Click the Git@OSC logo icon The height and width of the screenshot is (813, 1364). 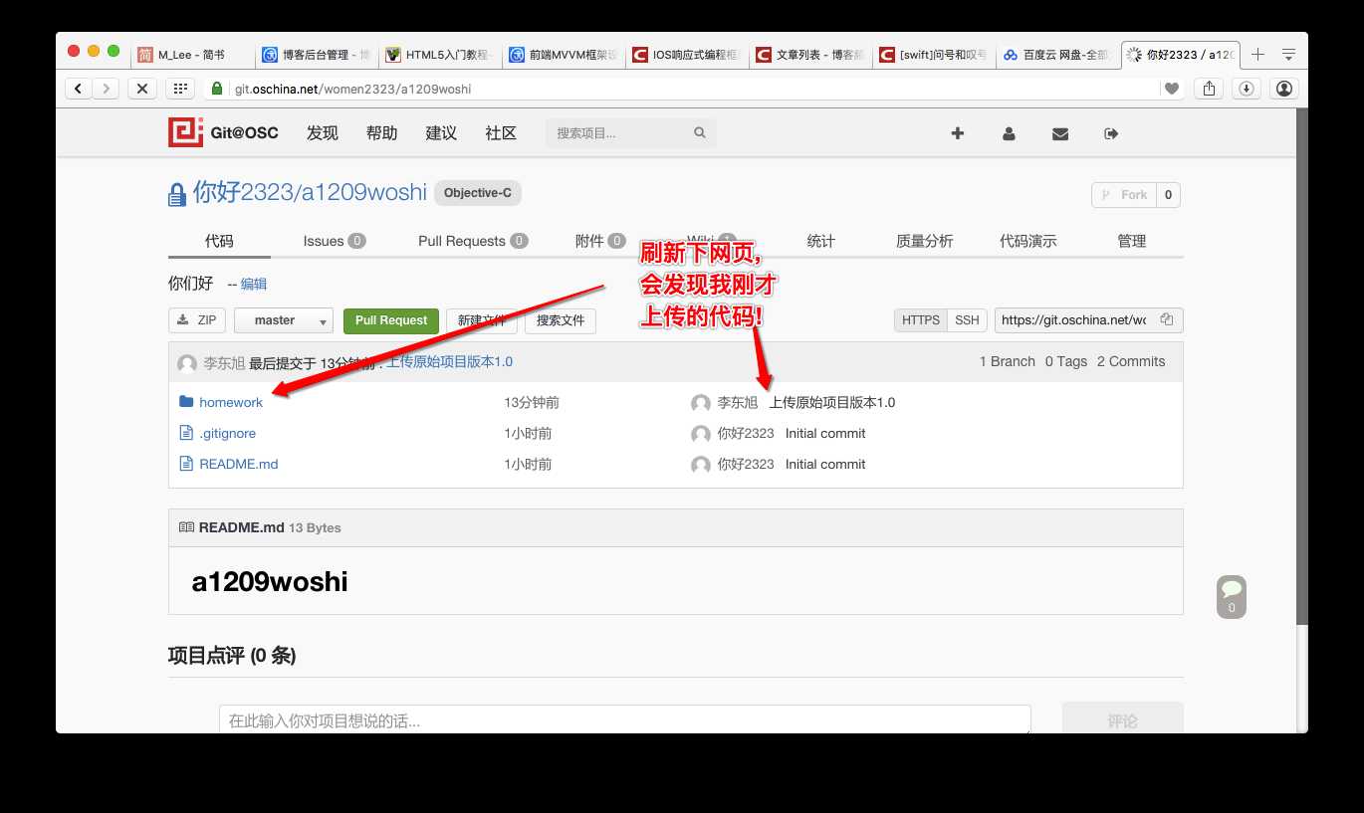click(x=185, y=132)
